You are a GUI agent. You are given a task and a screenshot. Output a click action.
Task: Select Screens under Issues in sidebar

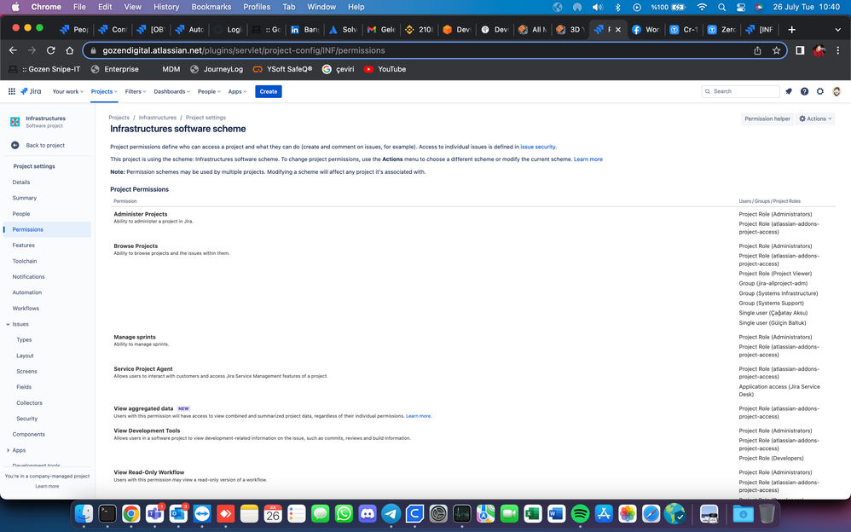26,372
